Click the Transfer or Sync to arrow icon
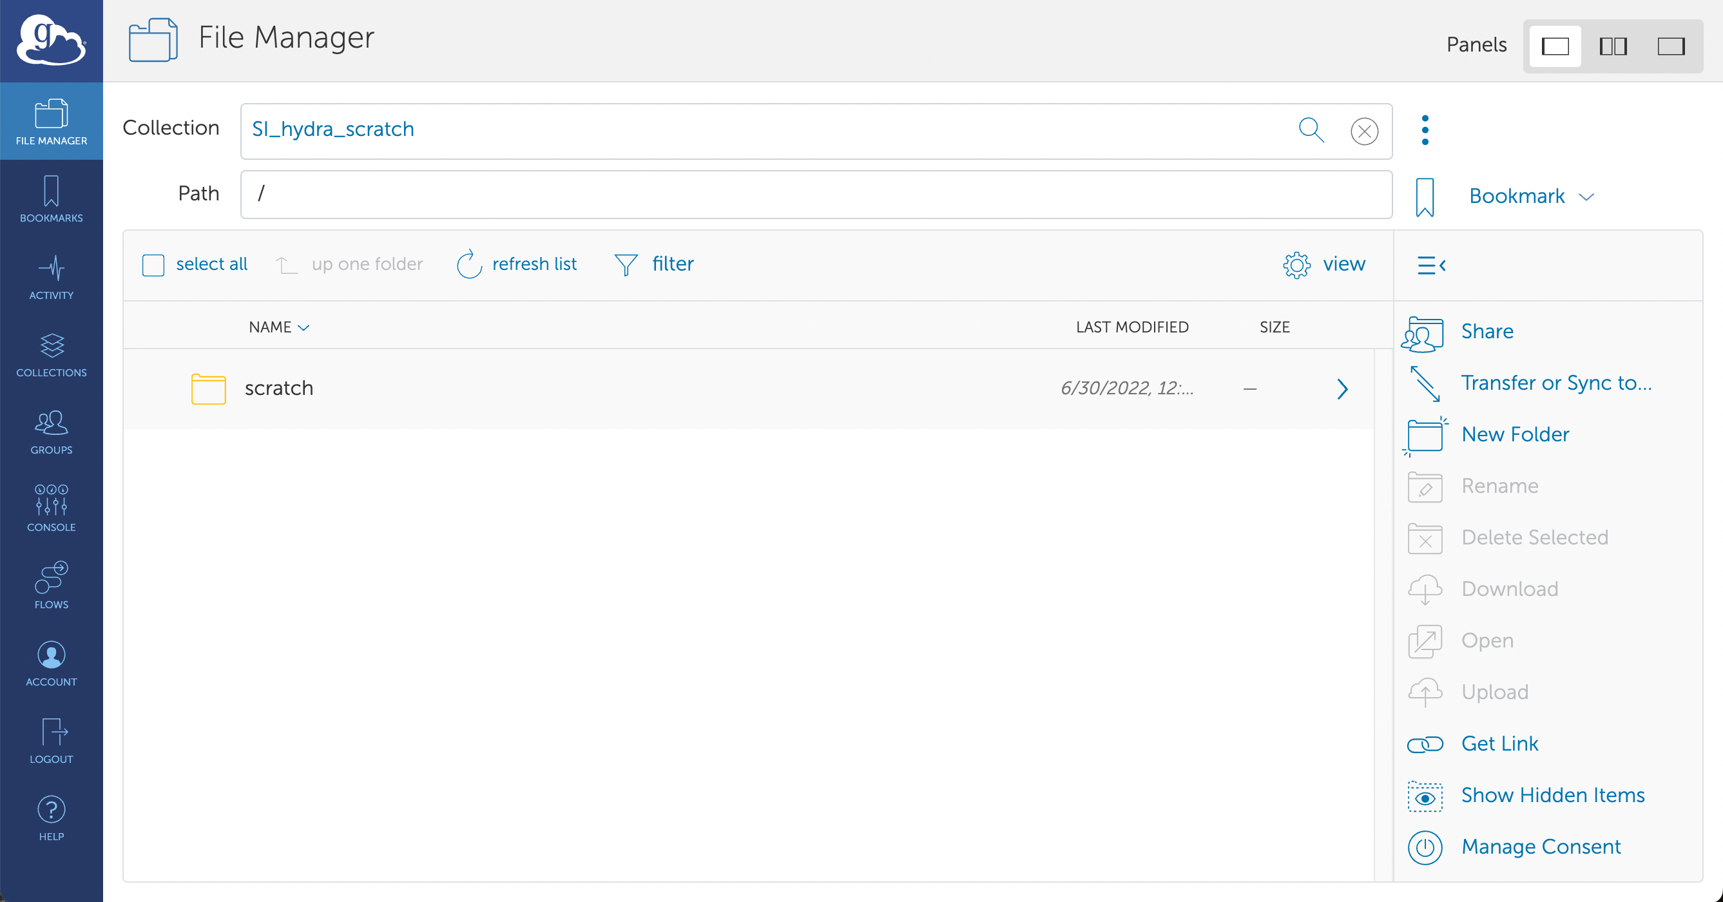 tap(1425, 383)
